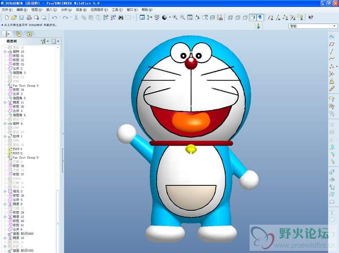Switch to the model tree tab

7,34
